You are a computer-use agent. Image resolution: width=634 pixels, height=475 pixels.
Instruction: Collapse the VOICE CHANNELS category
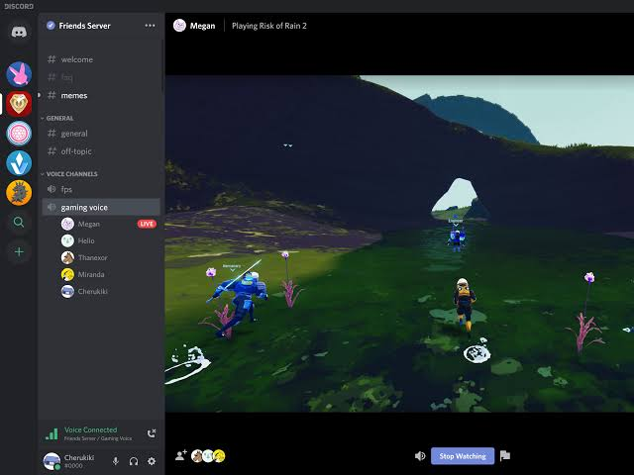pyautogui.click(x=69, y=174)
